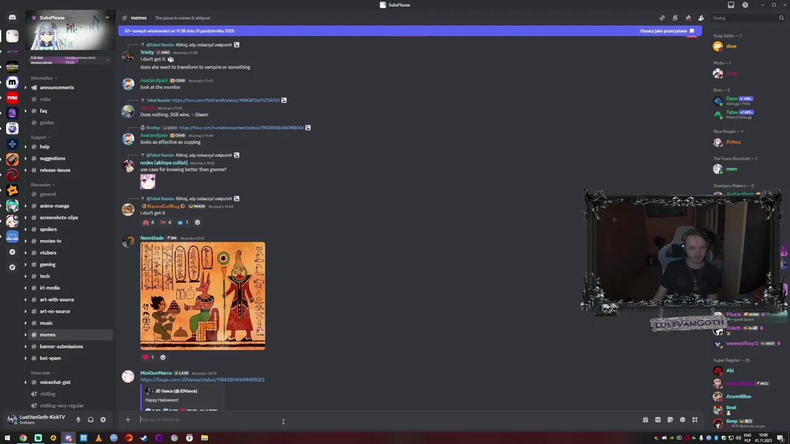Open pinned messages icon
Viewport: 790px width, 444px height.
pos(688,18)
